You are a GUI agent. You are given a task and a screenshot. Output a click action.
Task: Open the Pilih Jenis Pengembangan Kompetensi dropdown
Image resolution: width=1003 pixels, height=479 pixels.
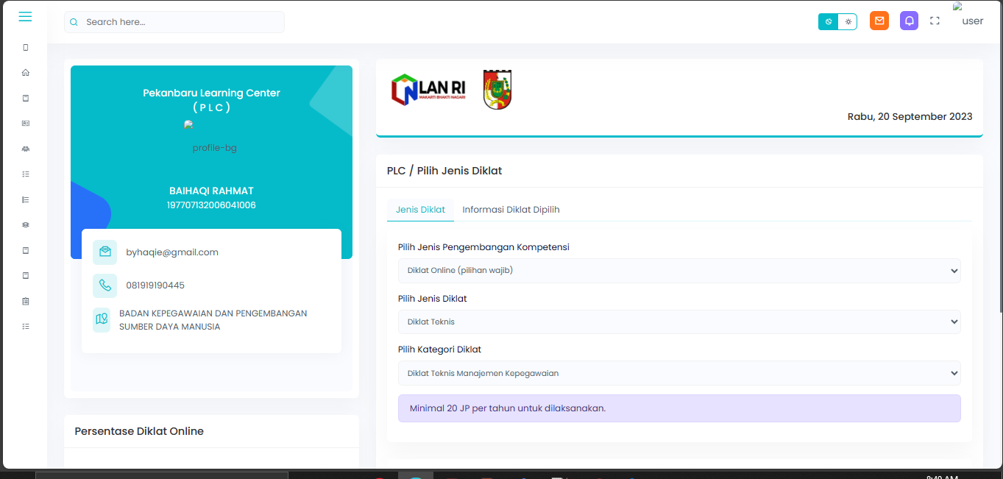point(678,270)
